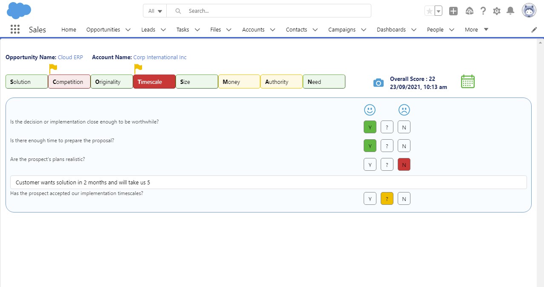Open the Opportunities dropdown chevron
This screenshot has height=287, width=544.
point(128,29)
